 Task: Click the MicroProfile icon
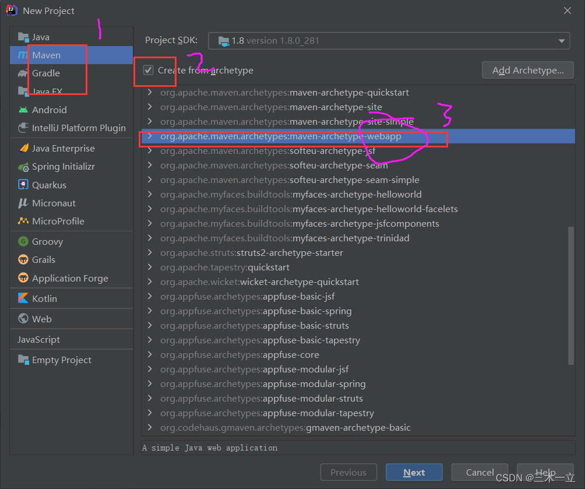[x=23, y=221]
